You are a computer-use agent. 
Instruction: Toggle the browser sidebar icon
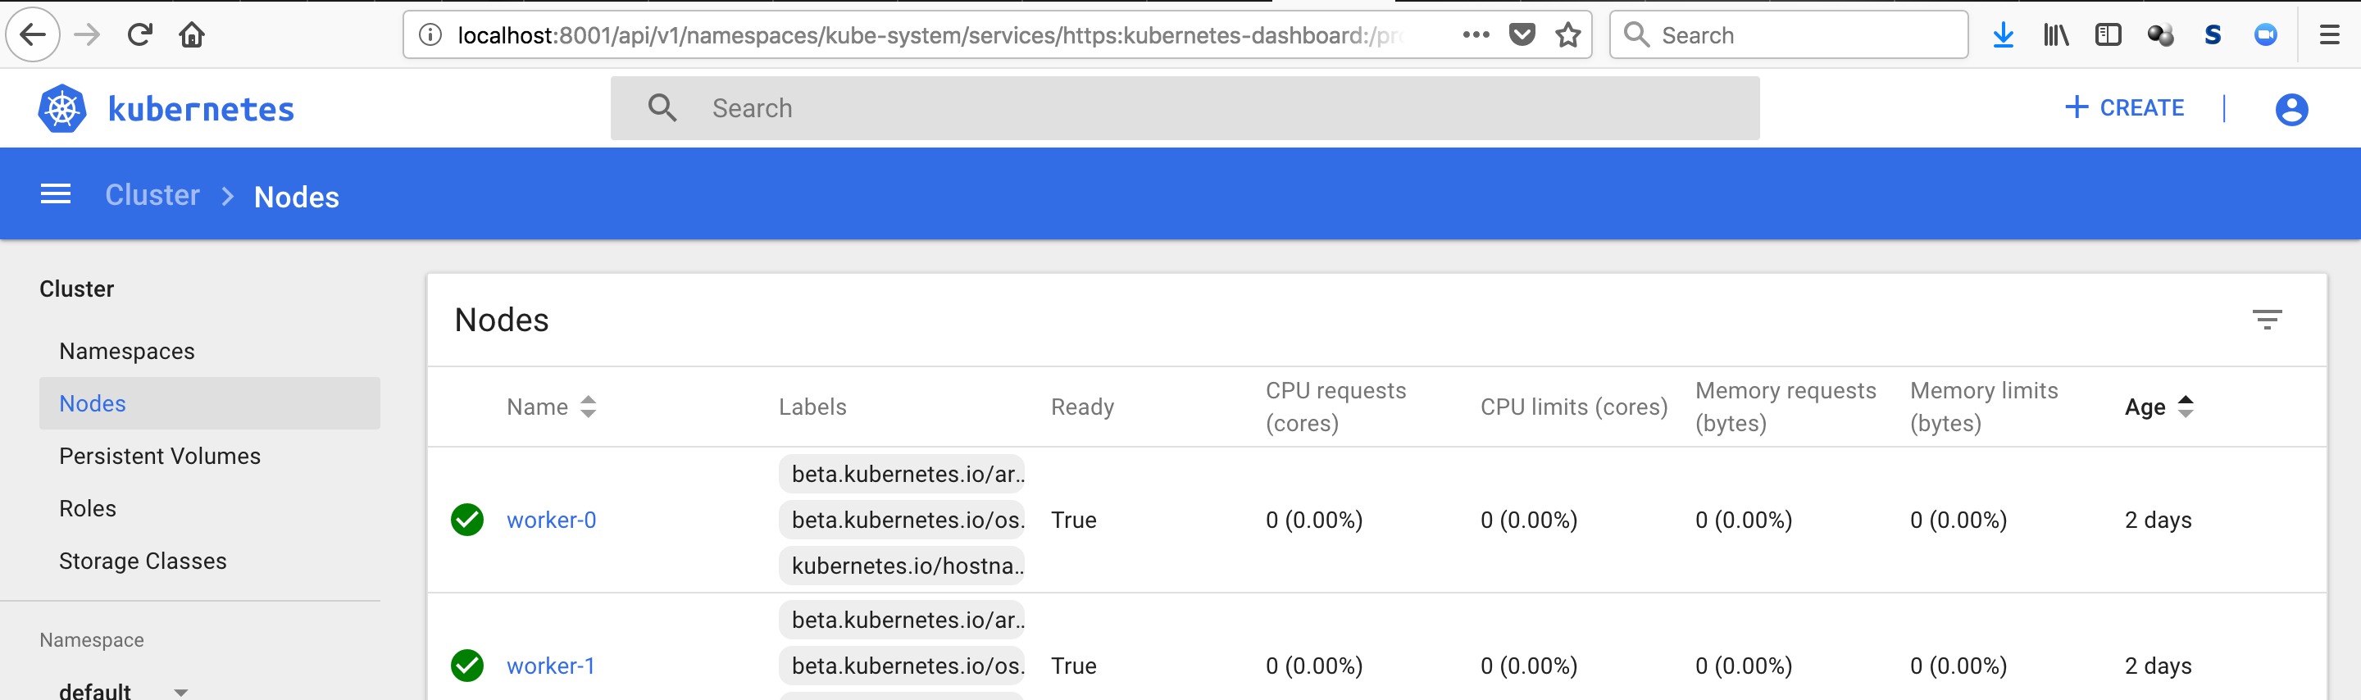[x=2108, y=34]
